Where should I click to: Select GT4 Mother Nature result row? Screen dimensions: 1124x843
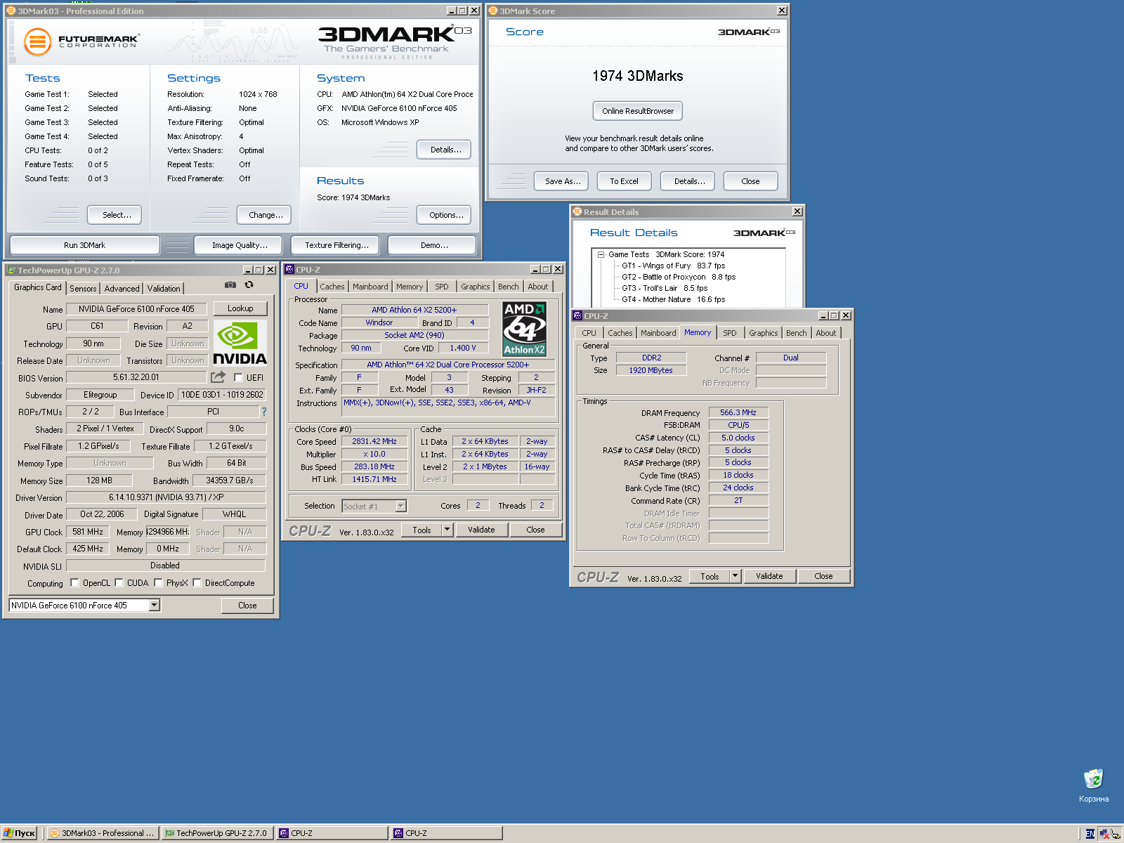[x=673, y=300]
